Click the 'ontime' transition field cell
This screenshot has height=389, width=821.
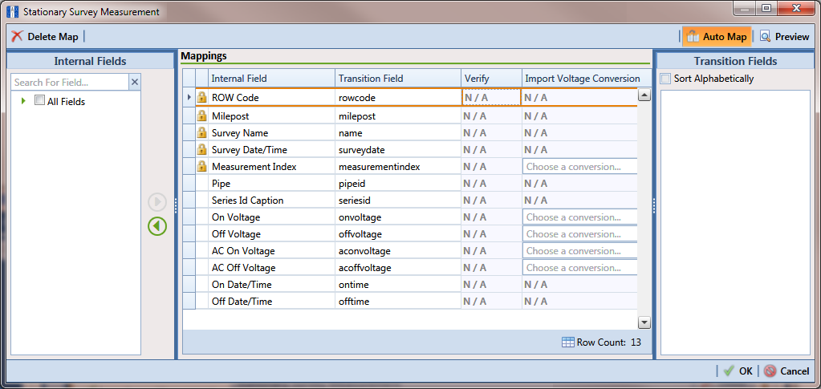pos(398,284)
